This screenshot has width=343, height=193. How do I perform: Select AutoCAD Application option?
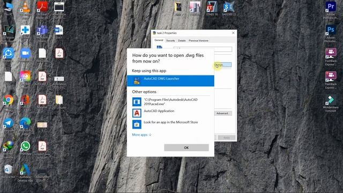click(x=170, y=113)
